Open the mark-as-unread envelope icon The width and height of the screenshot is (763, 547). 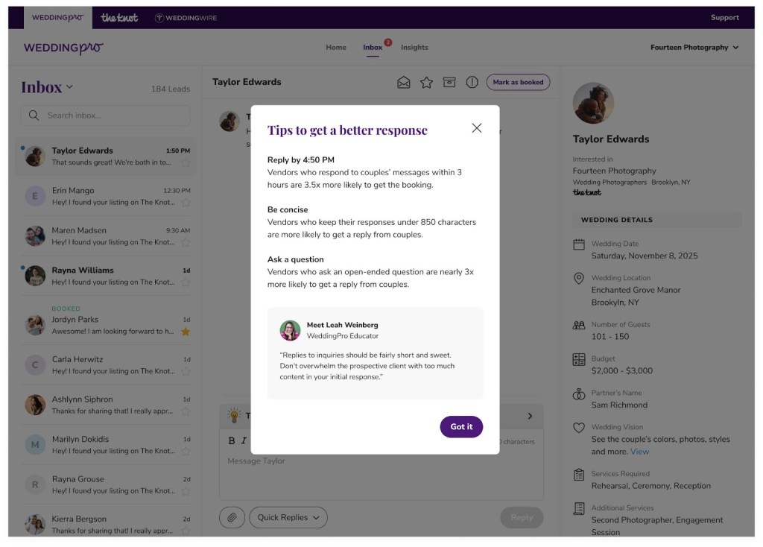[403, 82]
